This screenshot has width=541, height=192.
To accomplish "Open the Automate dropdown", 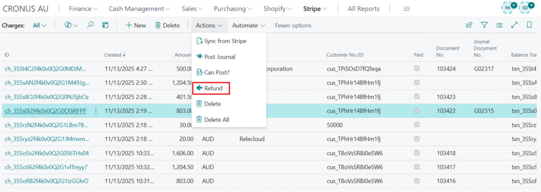I will coord(248,25).
